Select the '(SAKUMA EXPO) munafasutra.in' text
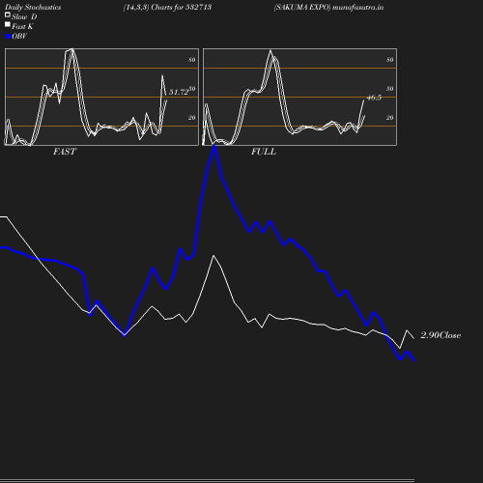This screenshot has height=483, width=483. coord(328,8)
